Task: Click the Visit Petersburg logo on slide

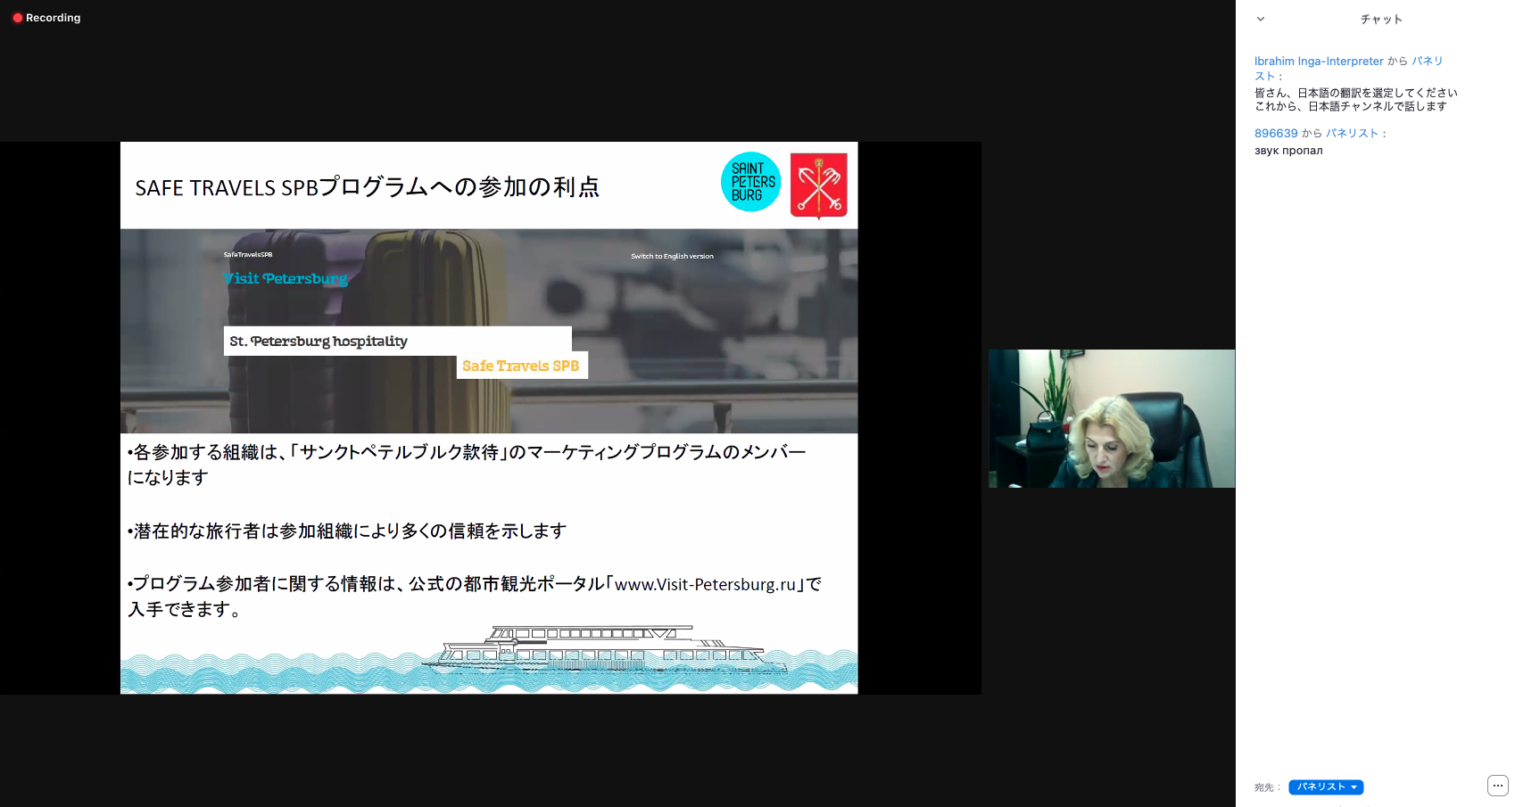Action: click(x=286, y=278)
